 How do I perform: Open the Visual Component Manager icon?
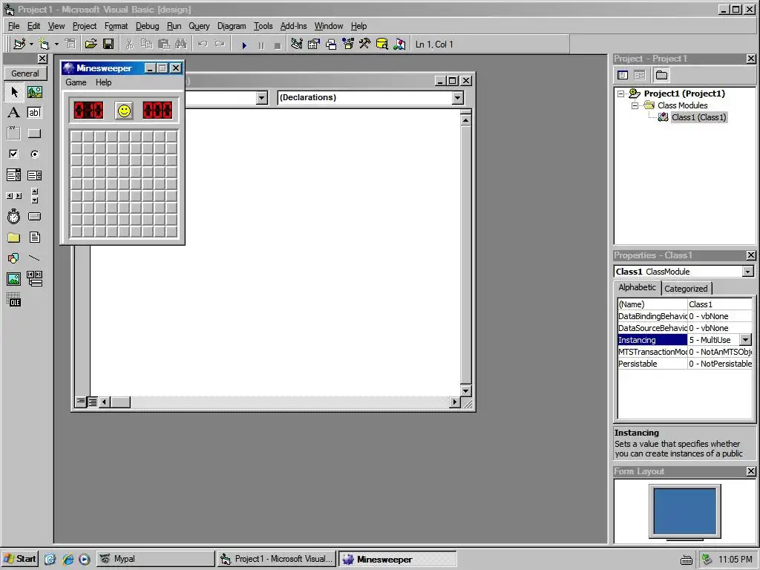399,44
